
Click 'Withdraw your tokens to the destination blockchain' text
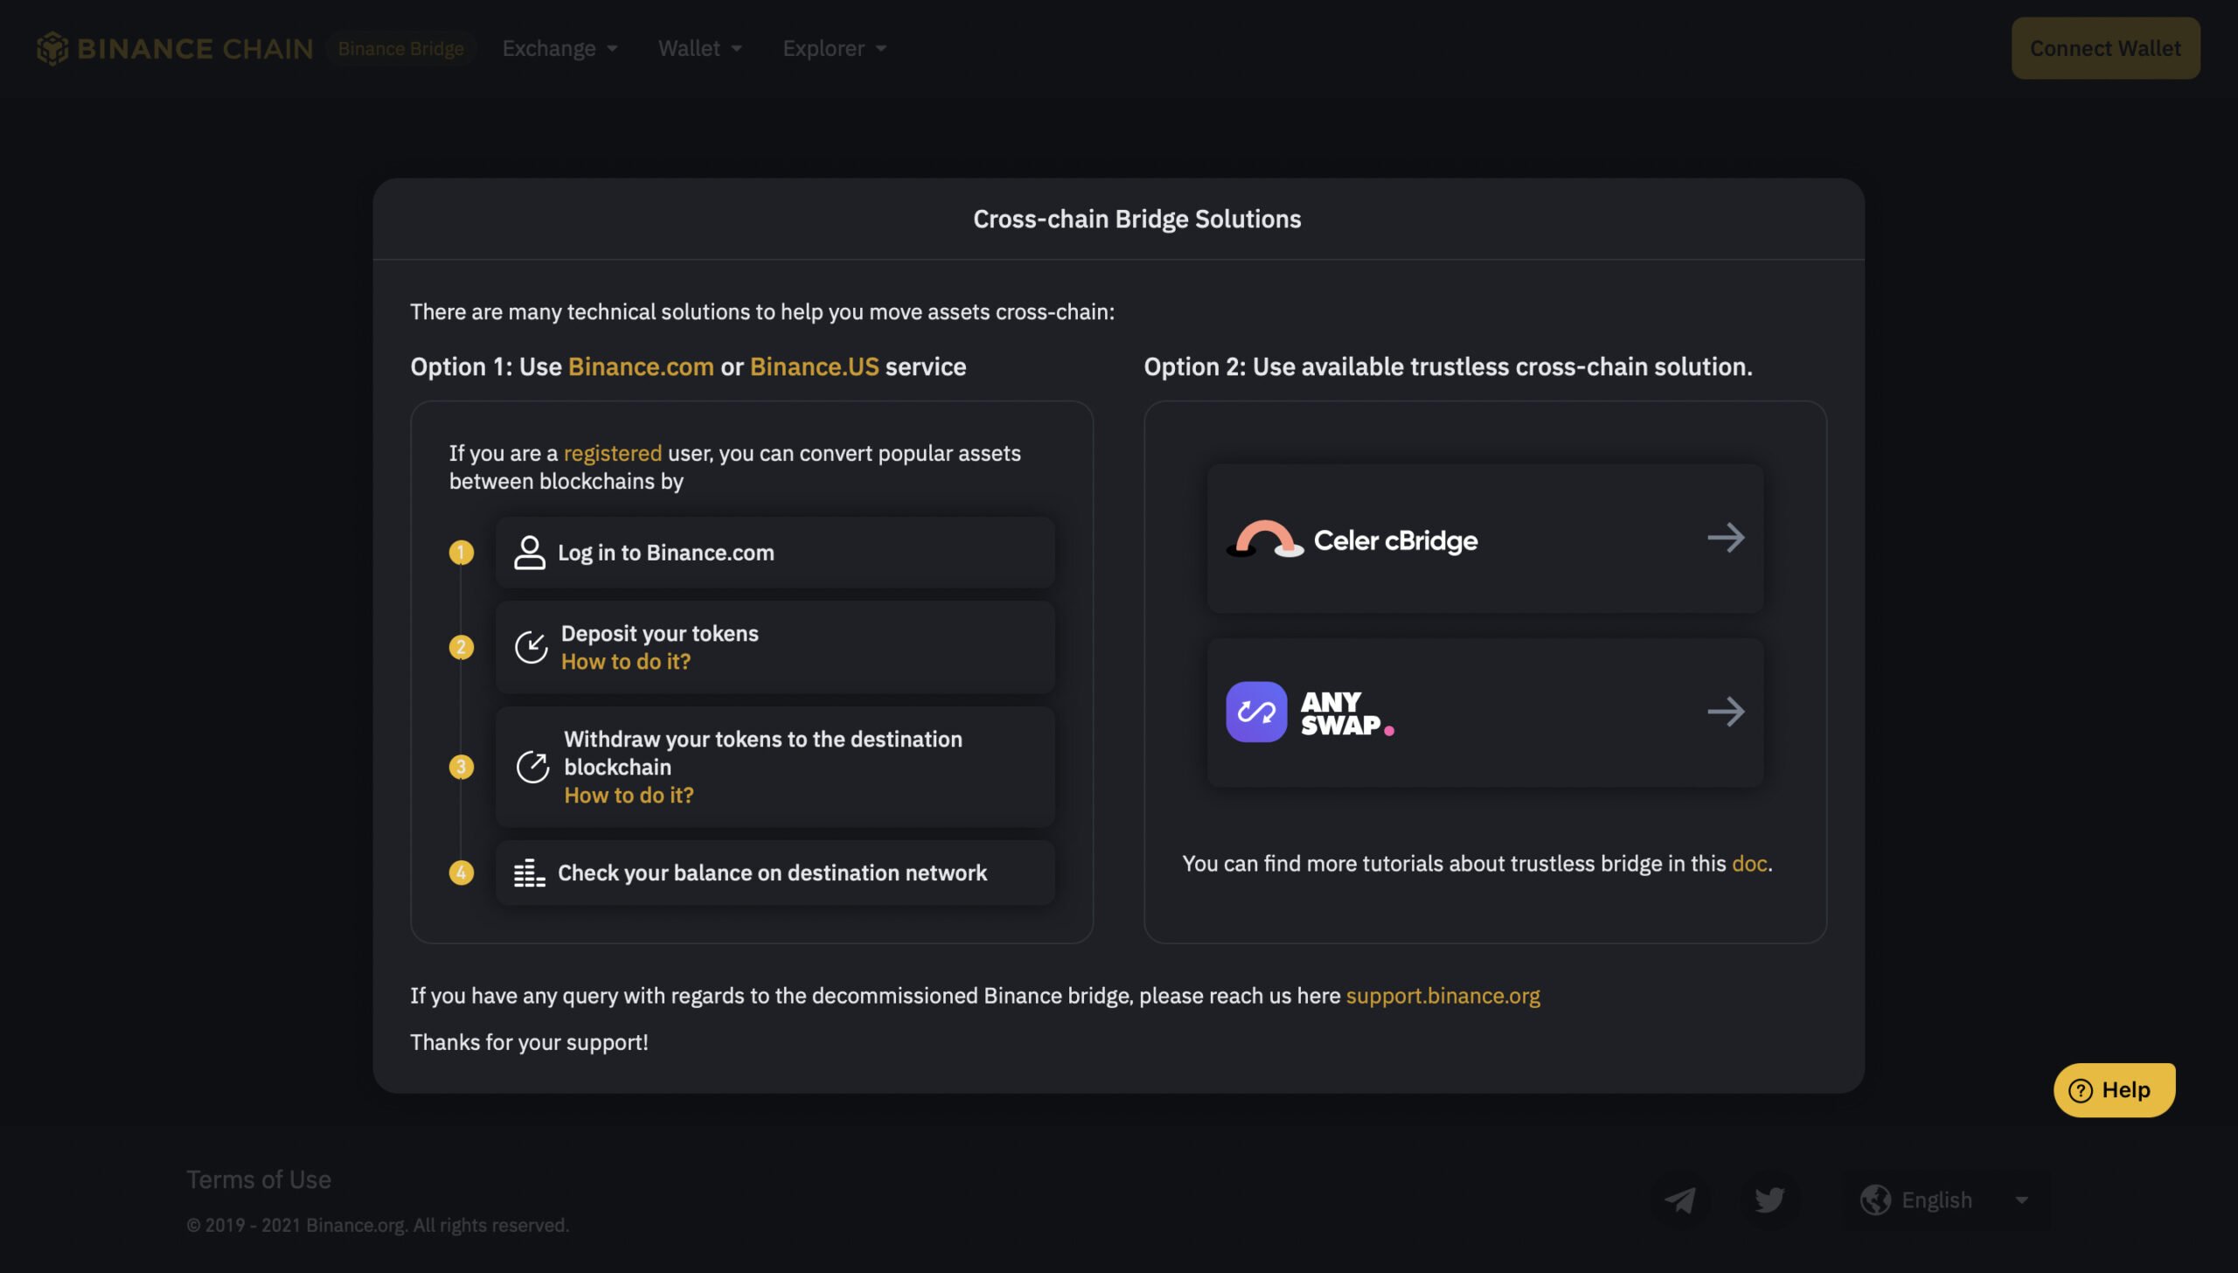762,753
